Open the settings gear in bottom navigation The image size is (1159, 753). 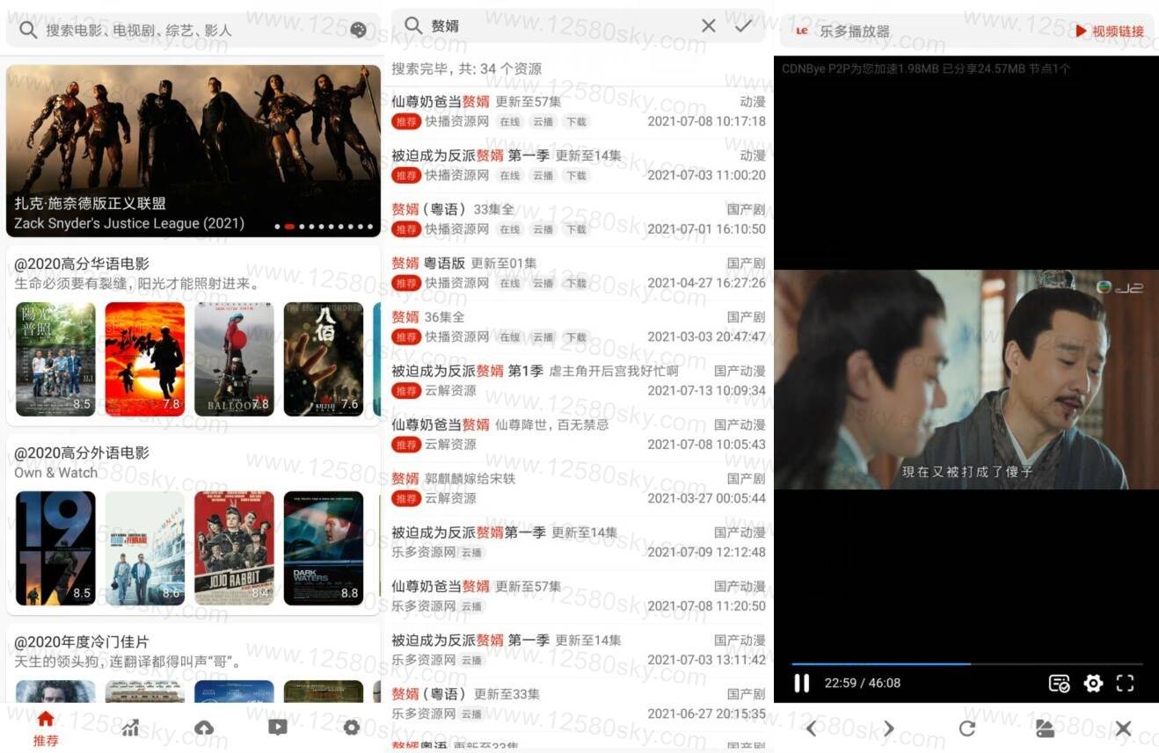pyautogui.click(x=352, y=728)
